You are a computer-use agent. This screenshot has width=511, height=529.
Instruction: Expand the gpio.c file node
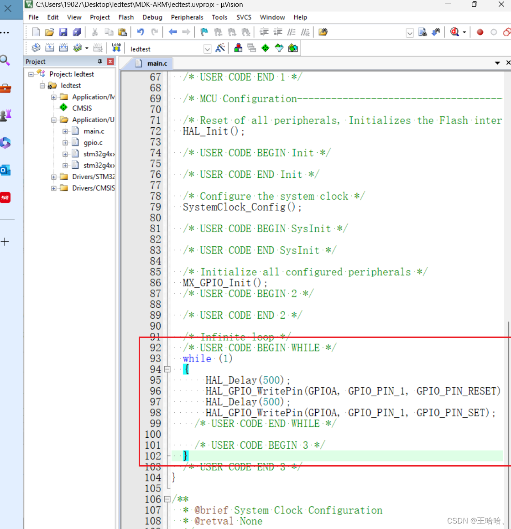tap(65, 143)
